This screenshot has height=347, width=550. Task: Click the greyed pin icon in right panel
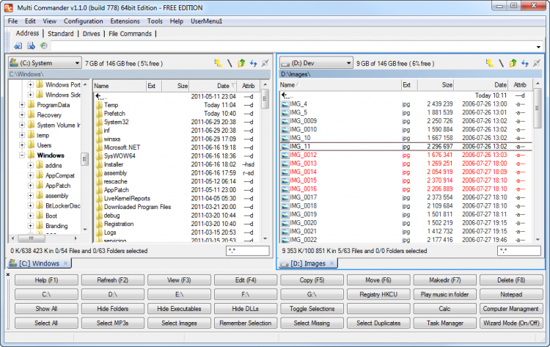537,63
